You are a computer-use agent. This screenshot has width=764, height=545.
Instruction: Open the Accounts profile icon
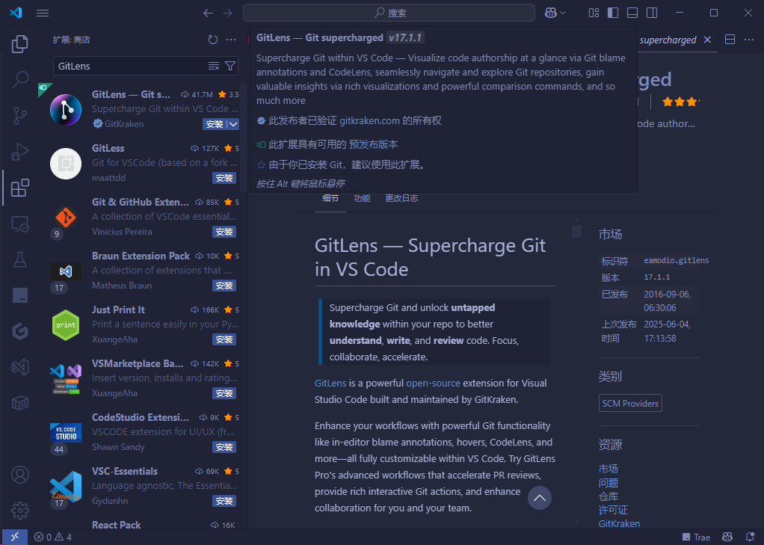point(20,475)
